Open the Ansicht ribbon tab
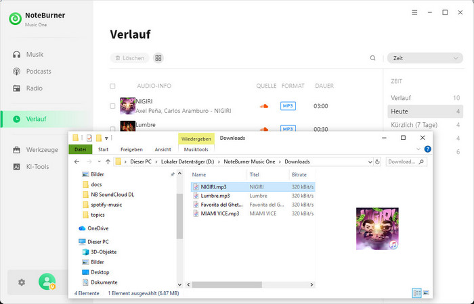The width and height of the screenshot is (474, 304). [163, 149]
